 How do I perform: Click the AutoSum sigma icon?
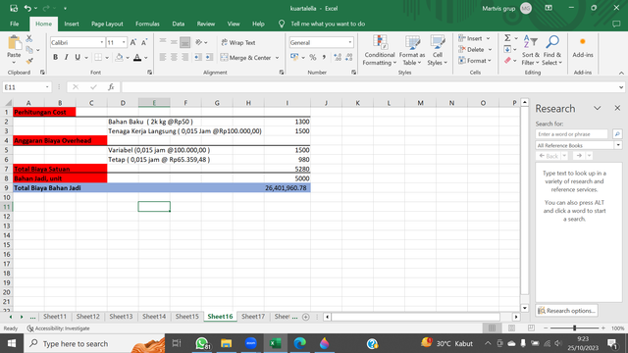pos(507,38)
